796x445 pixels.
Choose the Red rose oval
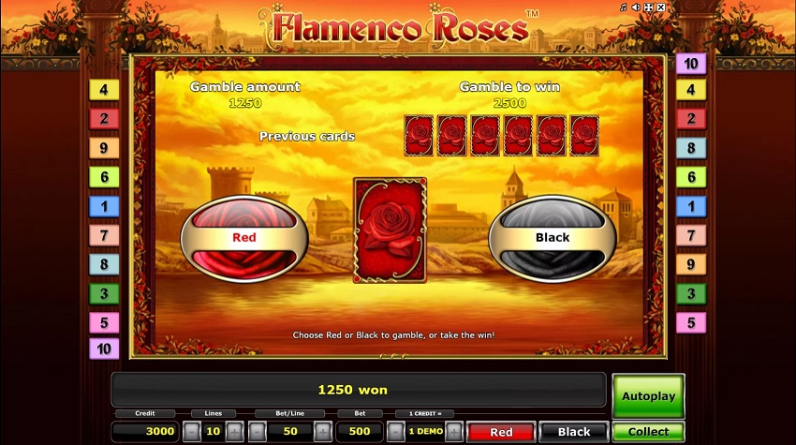click(244, 238)
